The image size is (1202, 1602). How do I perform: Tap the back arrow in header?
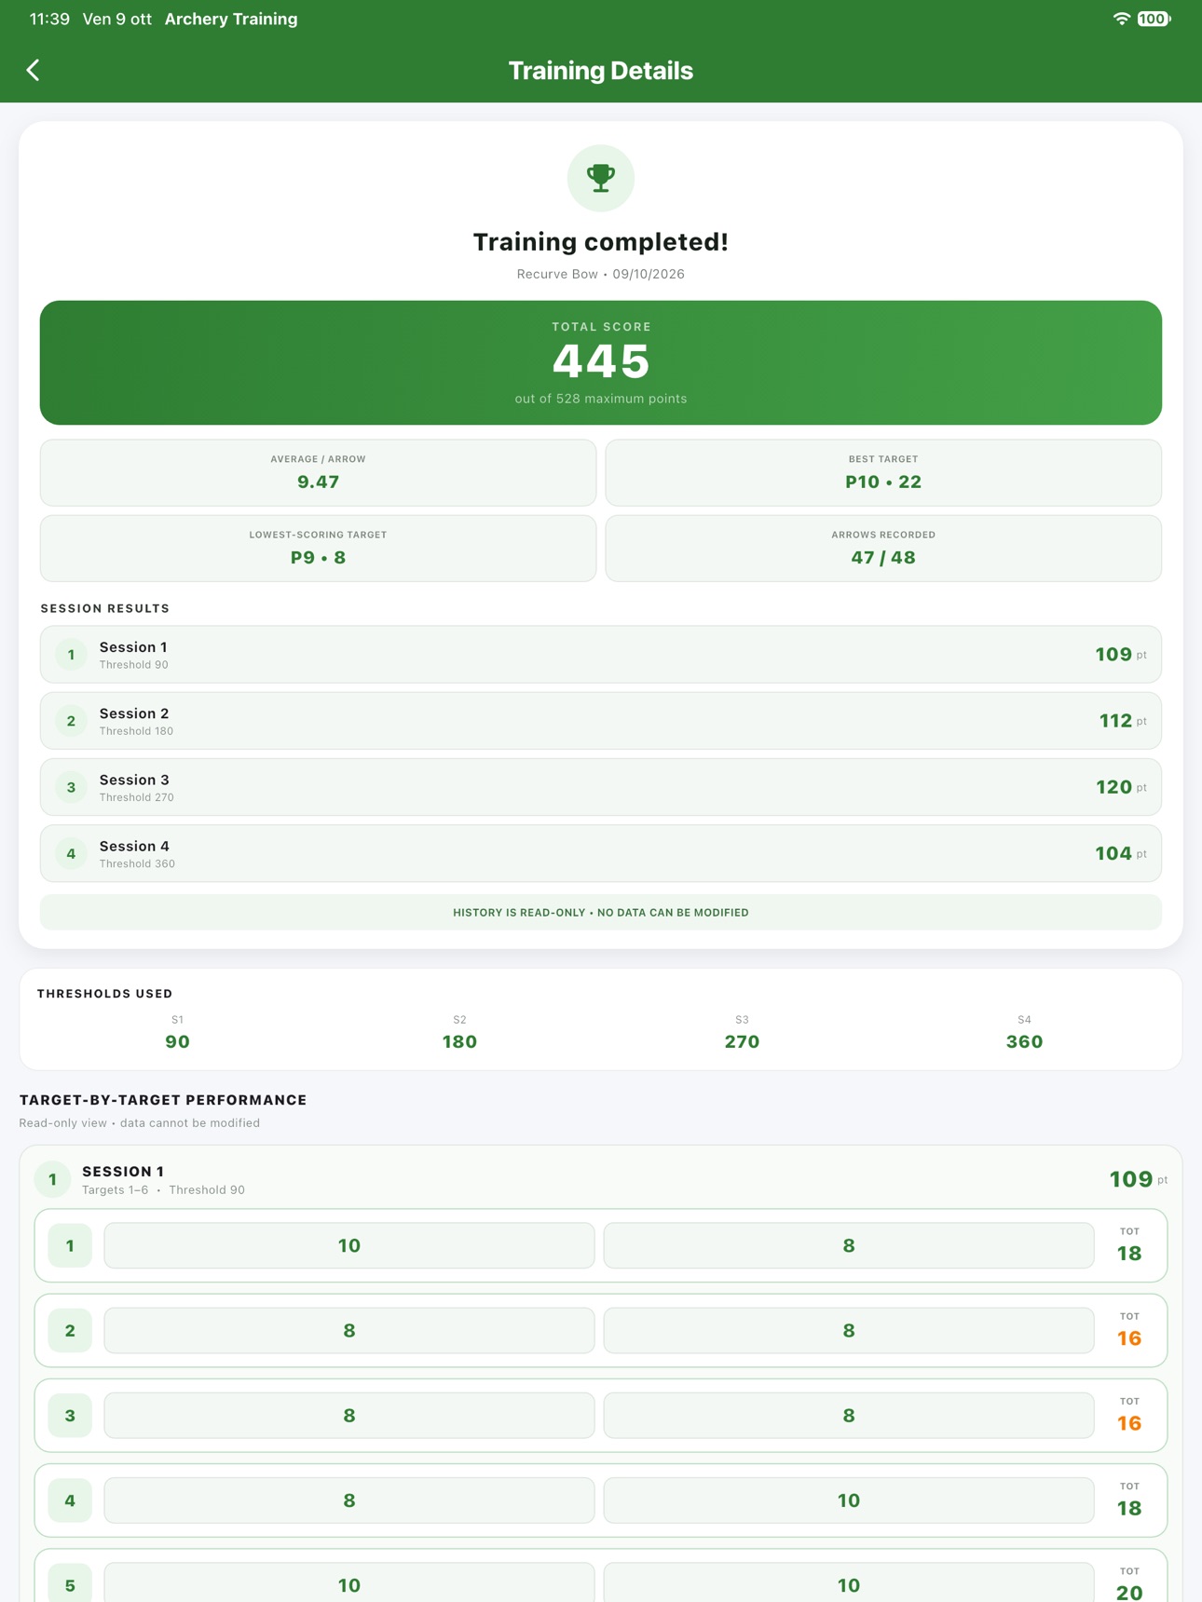pos(34,70)
